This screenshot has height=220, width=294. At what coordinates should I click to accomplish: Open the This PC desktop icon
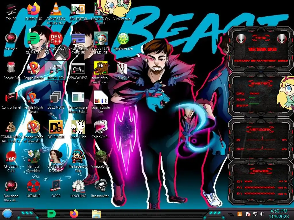click(11, 11)
